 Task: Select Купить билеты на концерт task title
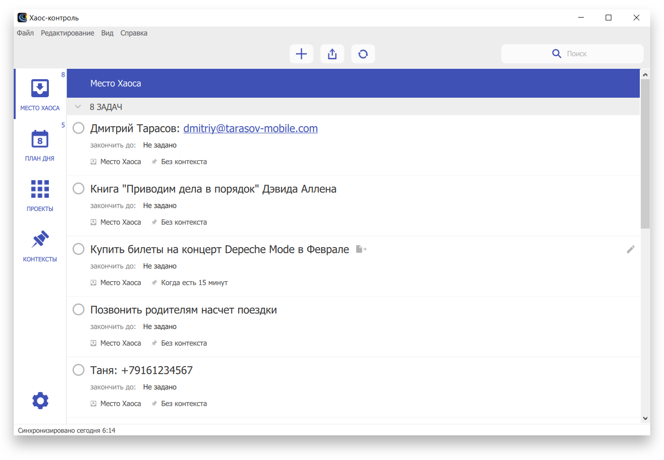pos(220,249)
